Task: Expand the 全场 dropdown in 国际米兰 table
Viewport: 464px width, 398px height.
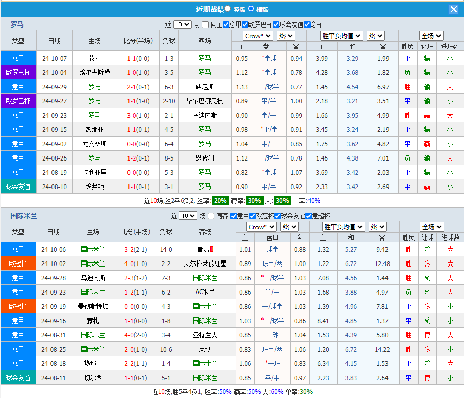Action: pos(431,227)
